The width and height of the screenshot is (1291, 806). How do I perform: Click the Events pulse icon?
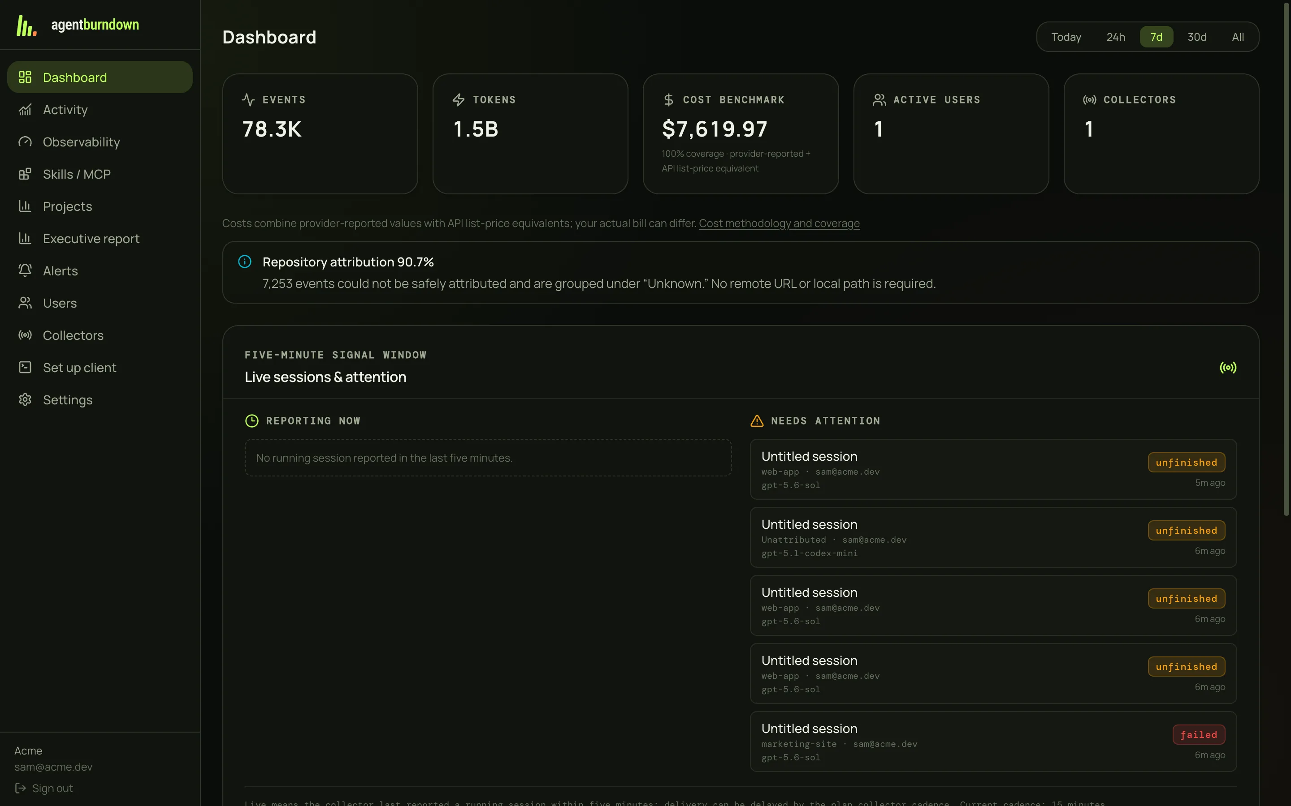pyautogui.click(x=248, y=100)
